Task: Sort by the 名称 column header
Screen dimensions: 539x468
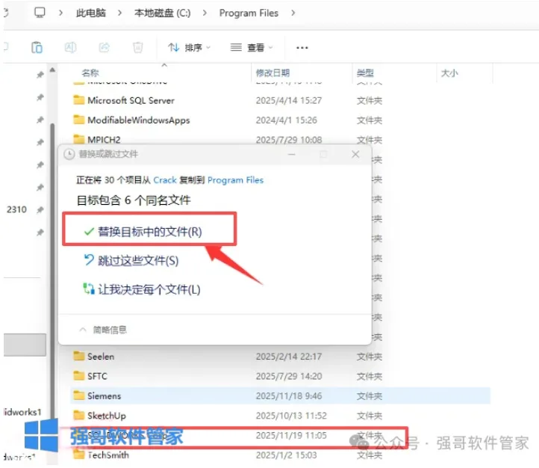Action: (x=90, y=73)
